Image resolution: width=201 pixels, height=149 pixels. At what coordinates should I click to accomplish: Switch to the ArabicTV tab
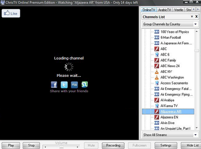click(x=164, y=10)
